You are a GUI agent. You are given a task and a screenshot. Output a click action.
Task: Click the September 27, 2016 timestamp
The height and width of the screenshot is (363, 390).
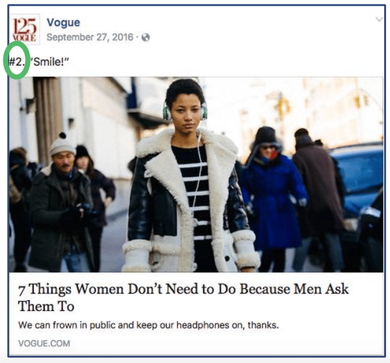(x=90, y=38)
